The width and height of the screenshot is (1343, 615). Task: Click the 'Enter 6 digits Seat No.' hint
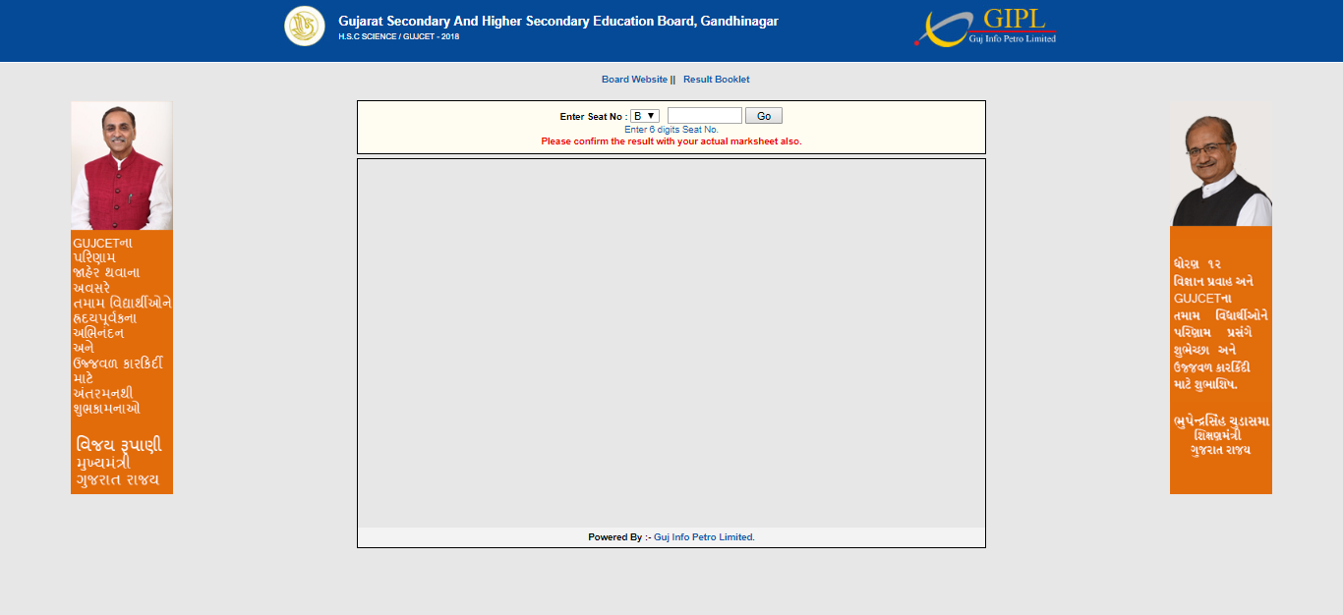(x=671, y=130)
